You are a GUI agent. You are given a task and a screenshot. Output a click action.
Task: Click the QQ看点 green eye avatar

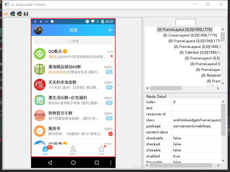40,54
